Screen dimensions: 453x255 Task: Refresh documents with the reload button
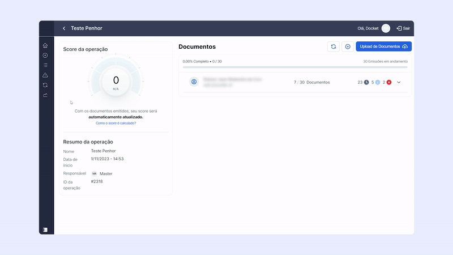click(334, 46)
